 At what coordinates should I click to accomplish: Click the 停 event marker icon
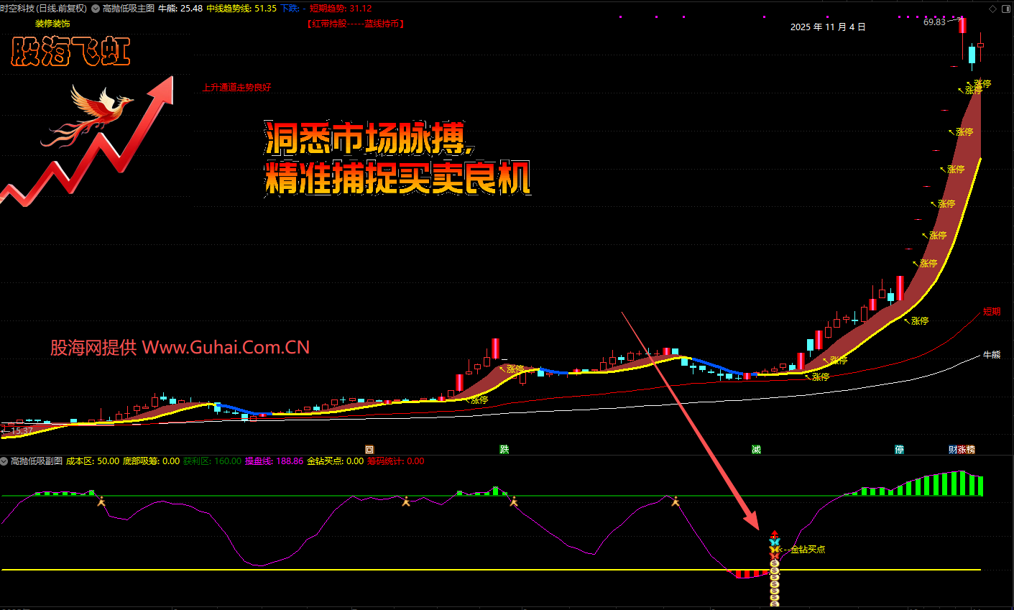899,450
